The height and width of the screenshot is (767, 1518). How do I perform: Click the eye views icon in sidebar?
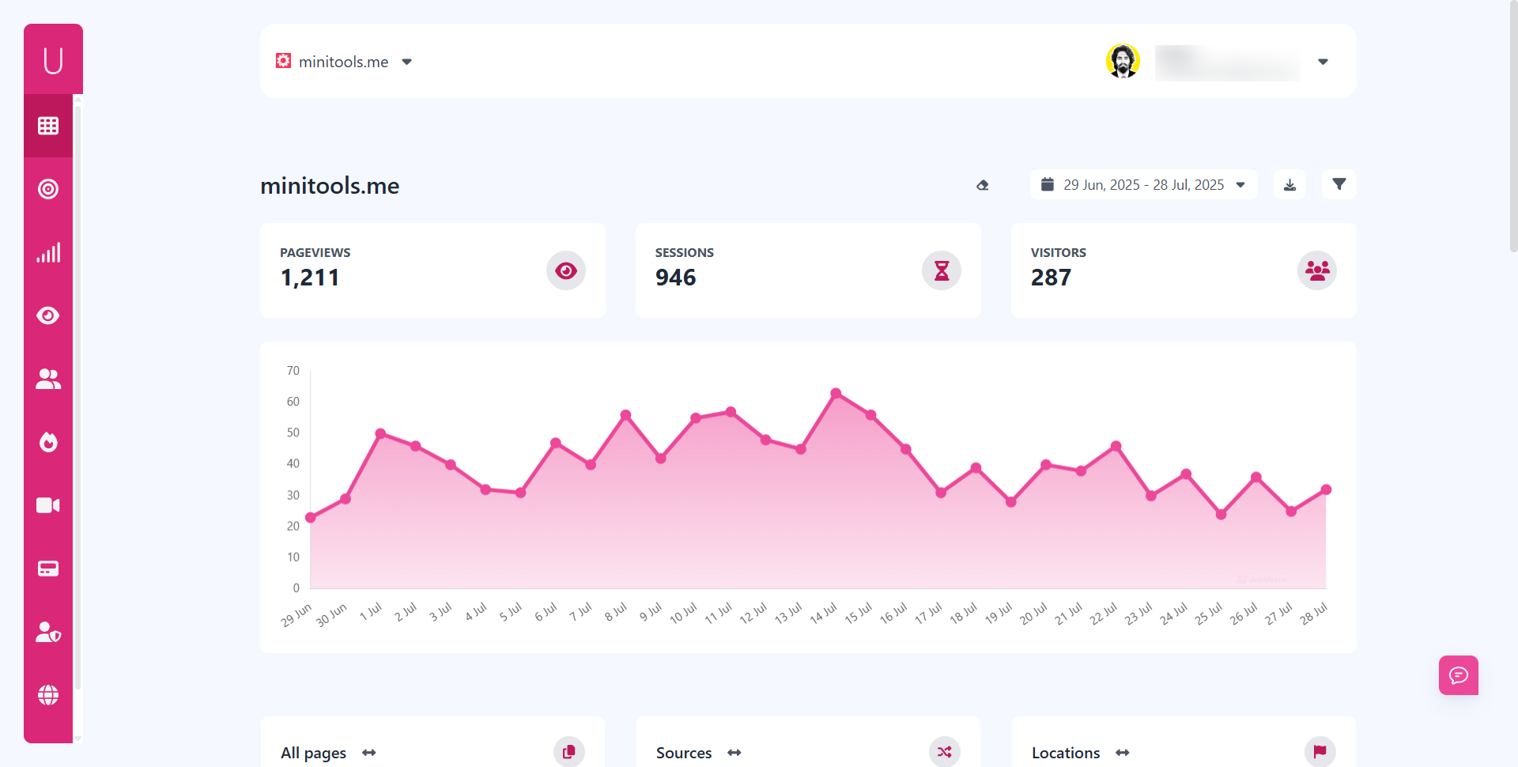[x=48, y=315]
